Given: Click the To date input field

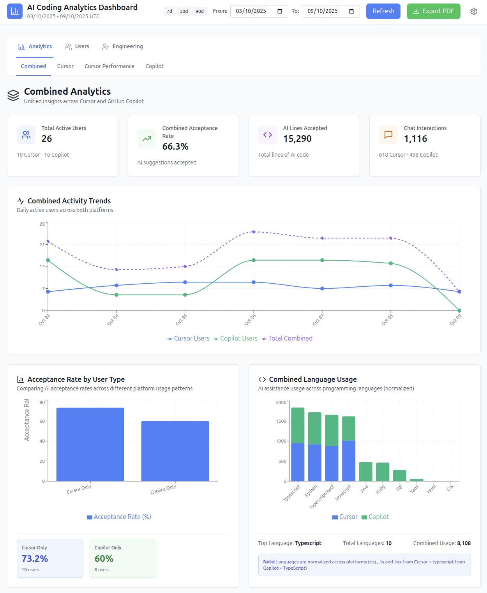Looking at the screenshot, I should pos(331,11).
